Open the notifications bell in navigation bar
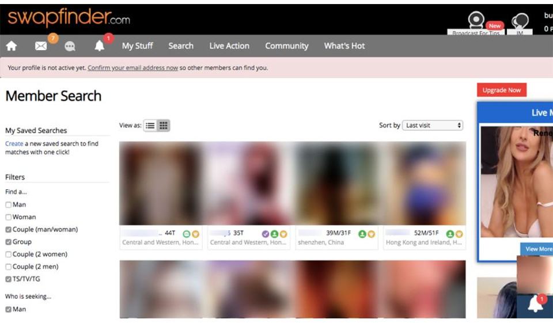The width and height of the screenshot is (553, 323). 100,46
